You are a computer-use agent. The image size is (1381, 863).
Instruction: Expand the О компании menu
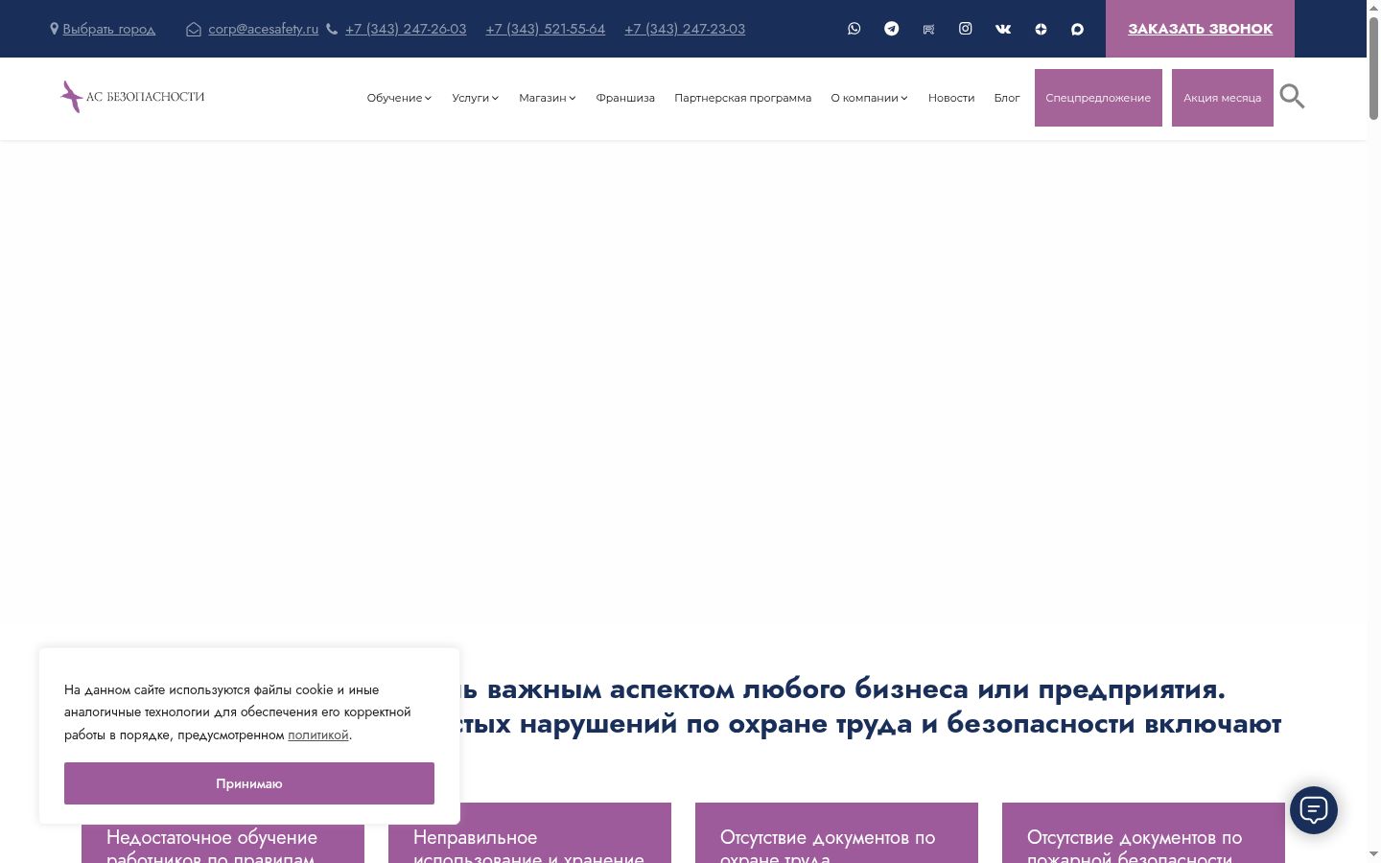[869, 98]
